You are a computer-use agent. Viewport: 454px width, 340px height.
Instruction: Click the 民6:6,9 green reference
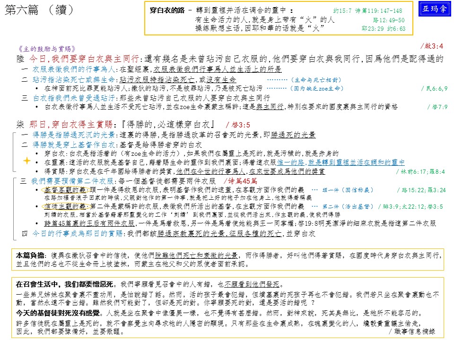434,88
